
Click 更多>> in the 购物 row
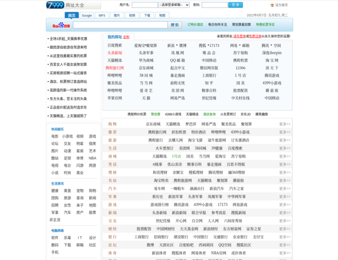click(x=285, y=124)
